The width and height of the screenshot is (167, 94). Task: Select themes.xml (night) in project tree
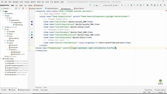pyautogui.click(x=18, y=54)
